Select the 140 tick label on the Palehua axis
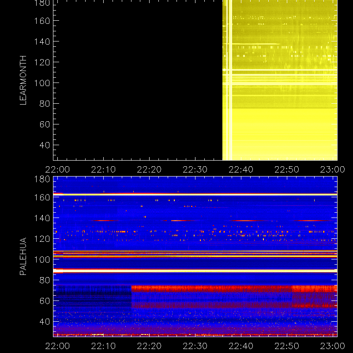 42,218
